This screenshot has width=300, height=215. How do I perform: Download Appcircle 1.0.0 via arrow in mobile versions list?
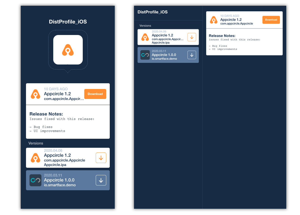101,180
